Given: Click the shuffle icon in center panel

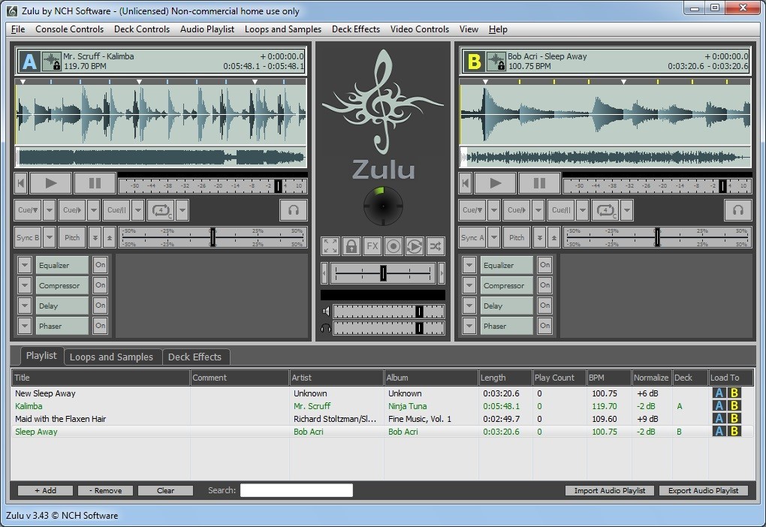Looking at the screenshot, I should click(x=435, y=245).
